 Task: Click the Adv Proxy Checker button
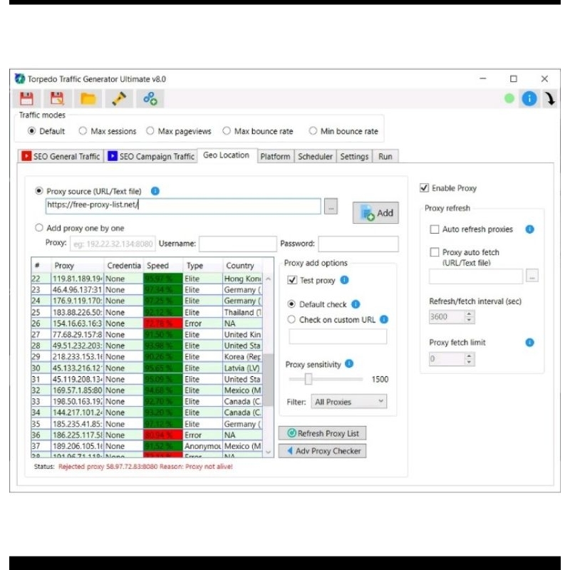pyautogui.click(x=323, y=451)
